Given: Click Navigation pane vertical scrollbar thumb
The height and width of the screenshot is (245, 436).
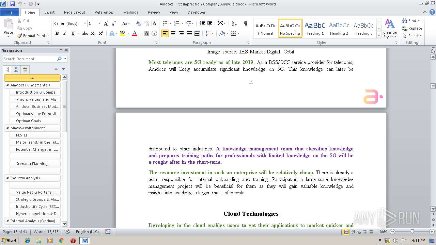Looking at the screenshot, I should click(64, 106).
